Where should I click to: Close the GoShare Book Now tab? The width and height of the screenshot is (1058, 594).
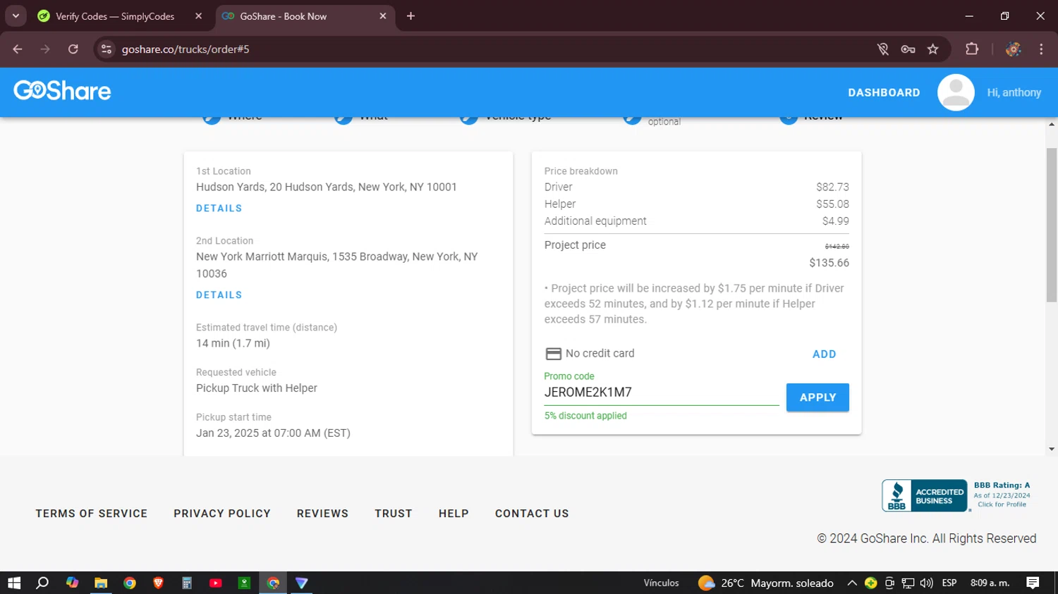point(383,16)
